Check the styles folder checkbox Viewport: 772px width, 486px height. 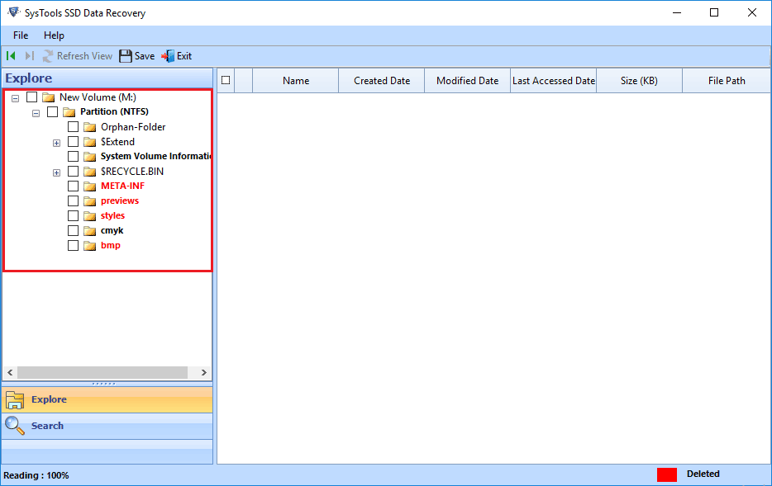(73, 215)
